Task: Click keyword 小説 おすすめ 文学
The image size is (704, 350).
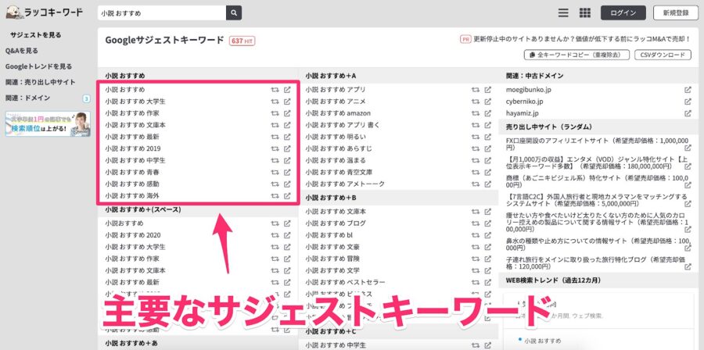Action: coord(332,270)
